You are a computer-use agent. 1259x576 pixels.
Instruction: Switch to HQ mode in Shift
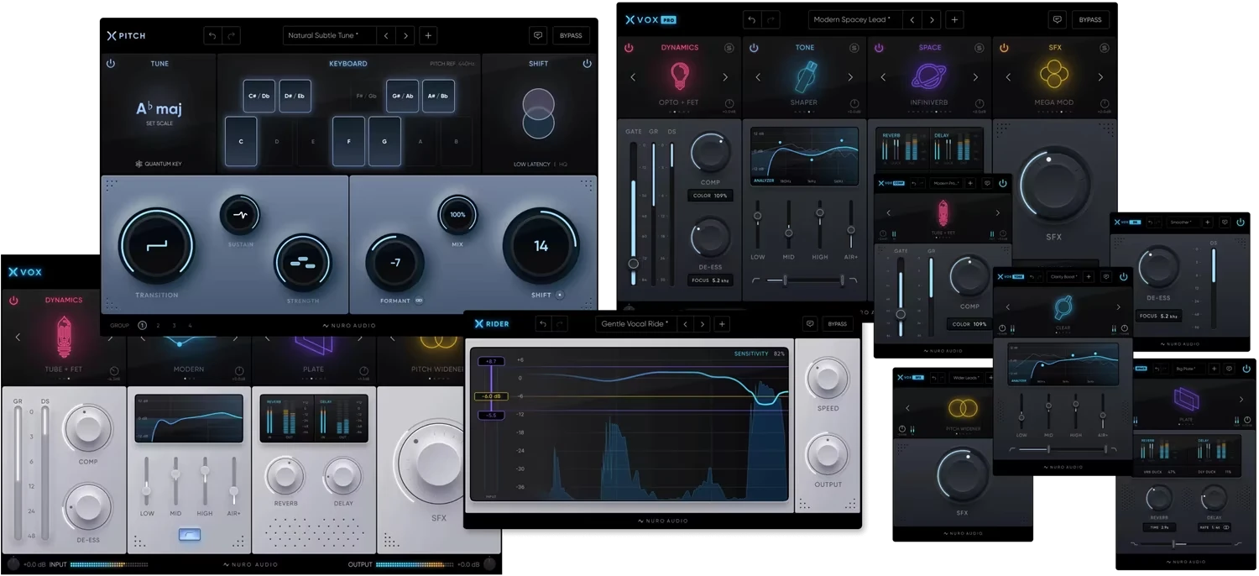563,165
